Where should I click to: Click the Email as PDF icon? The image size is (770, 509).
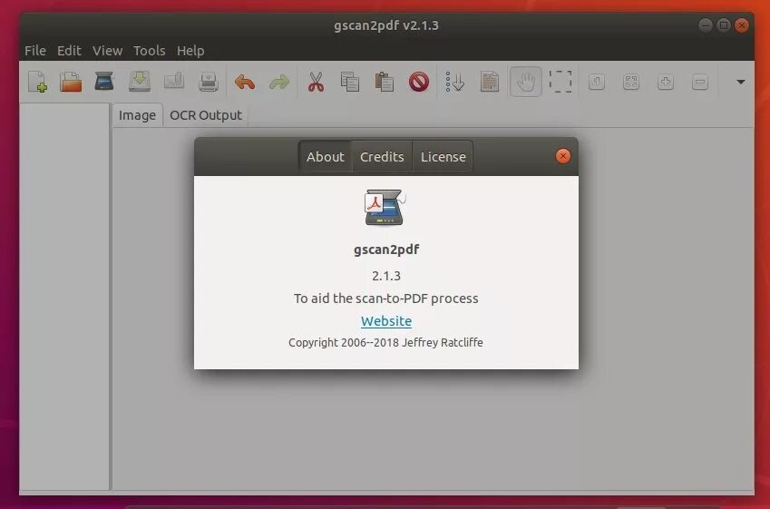174,81
